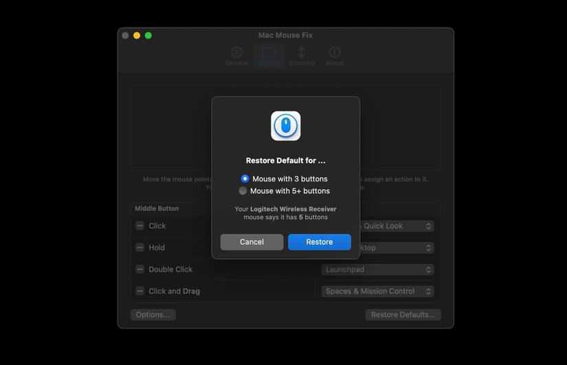
Task: Cancel the restore default dialog
Action: 252,242
